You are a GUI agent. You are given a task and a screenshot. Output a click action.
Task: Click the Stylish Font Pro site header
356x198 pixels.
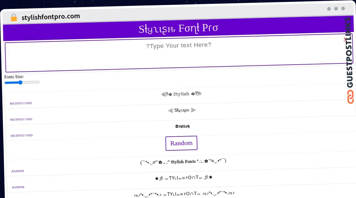[x=178, y=29]
